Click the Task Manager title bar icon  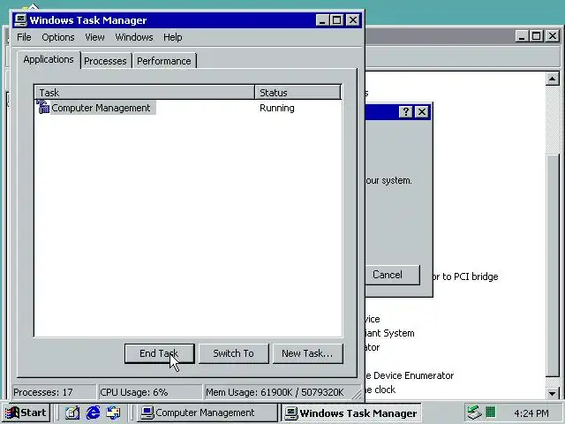[20, 19]
